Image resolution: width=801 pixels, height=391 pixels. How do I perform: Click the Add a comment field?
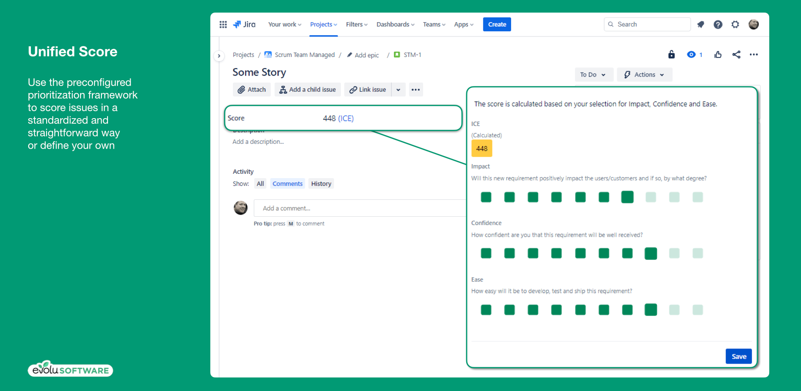click(x=360, y=208)
